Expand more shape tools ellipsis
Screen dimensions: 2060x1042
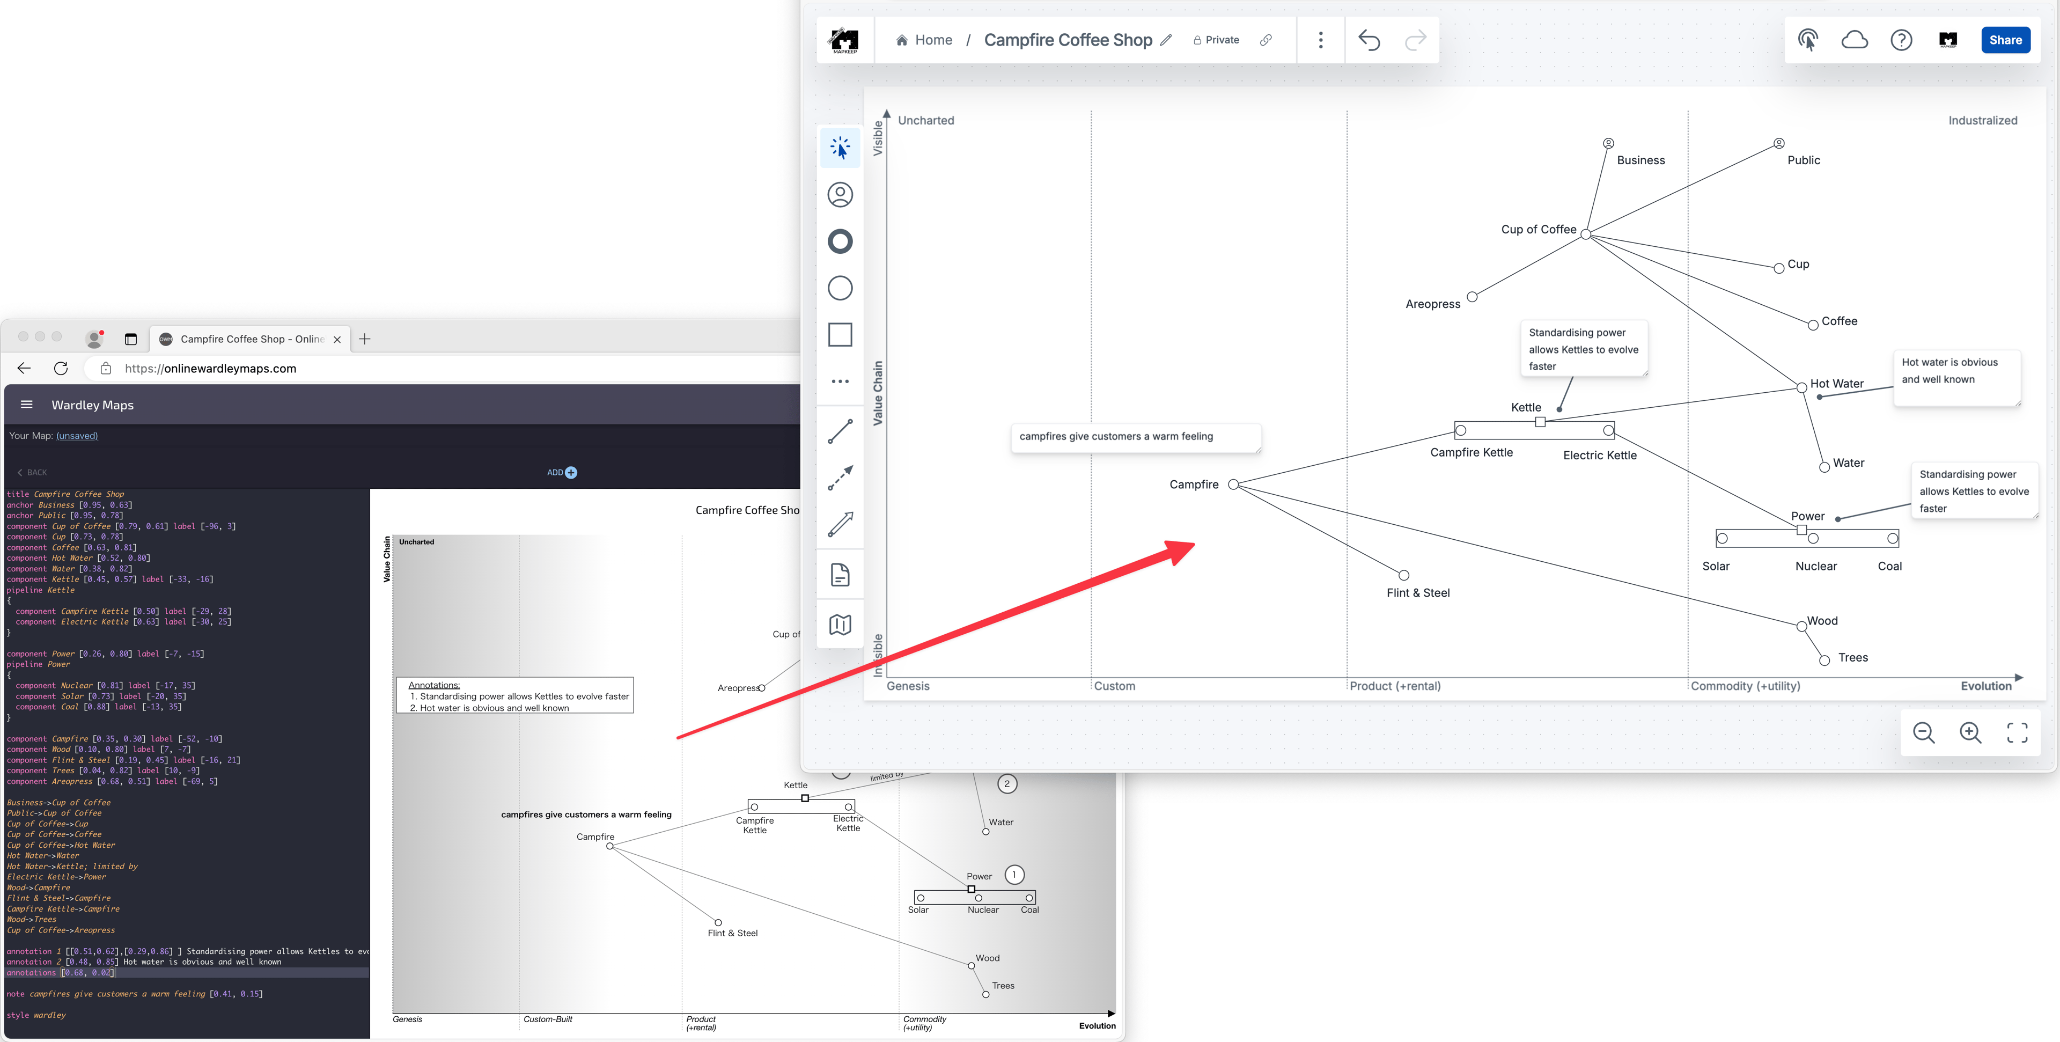840,381
